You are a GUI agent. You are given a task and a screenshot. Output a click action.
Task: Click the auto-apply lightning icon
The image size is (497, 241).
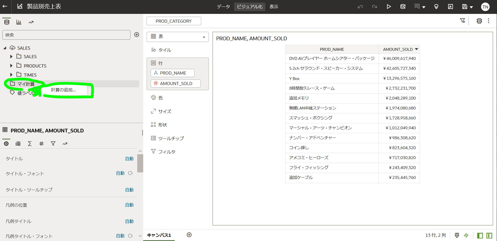tap(466, 235)
